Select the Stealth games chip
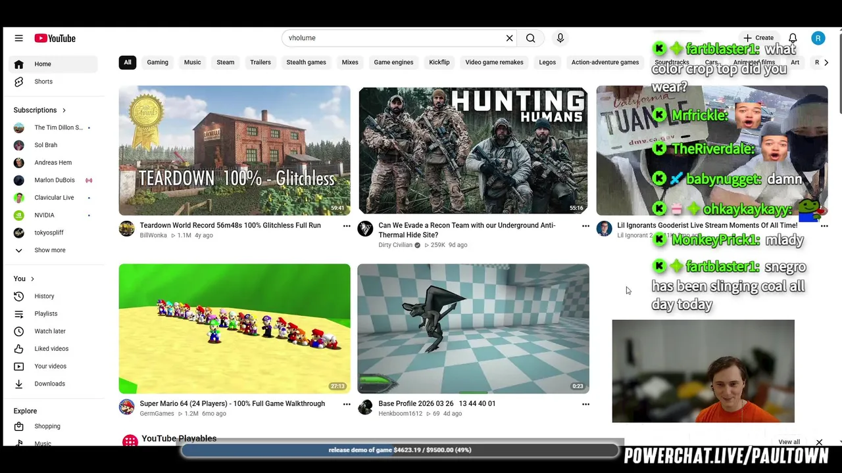 tap(306, 62)
